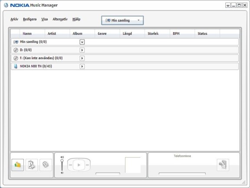Open the Visa menu

(44, 19)
